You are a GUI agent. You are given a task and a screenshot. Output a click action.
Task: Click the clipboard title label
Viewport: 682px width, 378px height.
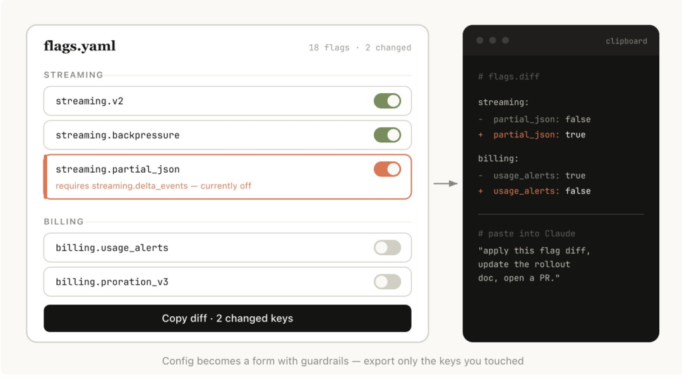626,41
